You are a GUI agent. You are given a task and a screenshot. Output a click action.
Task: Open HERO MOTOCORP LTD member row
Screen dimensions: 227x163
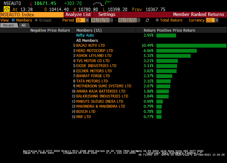pyautogui.click(x=94, y=51)
